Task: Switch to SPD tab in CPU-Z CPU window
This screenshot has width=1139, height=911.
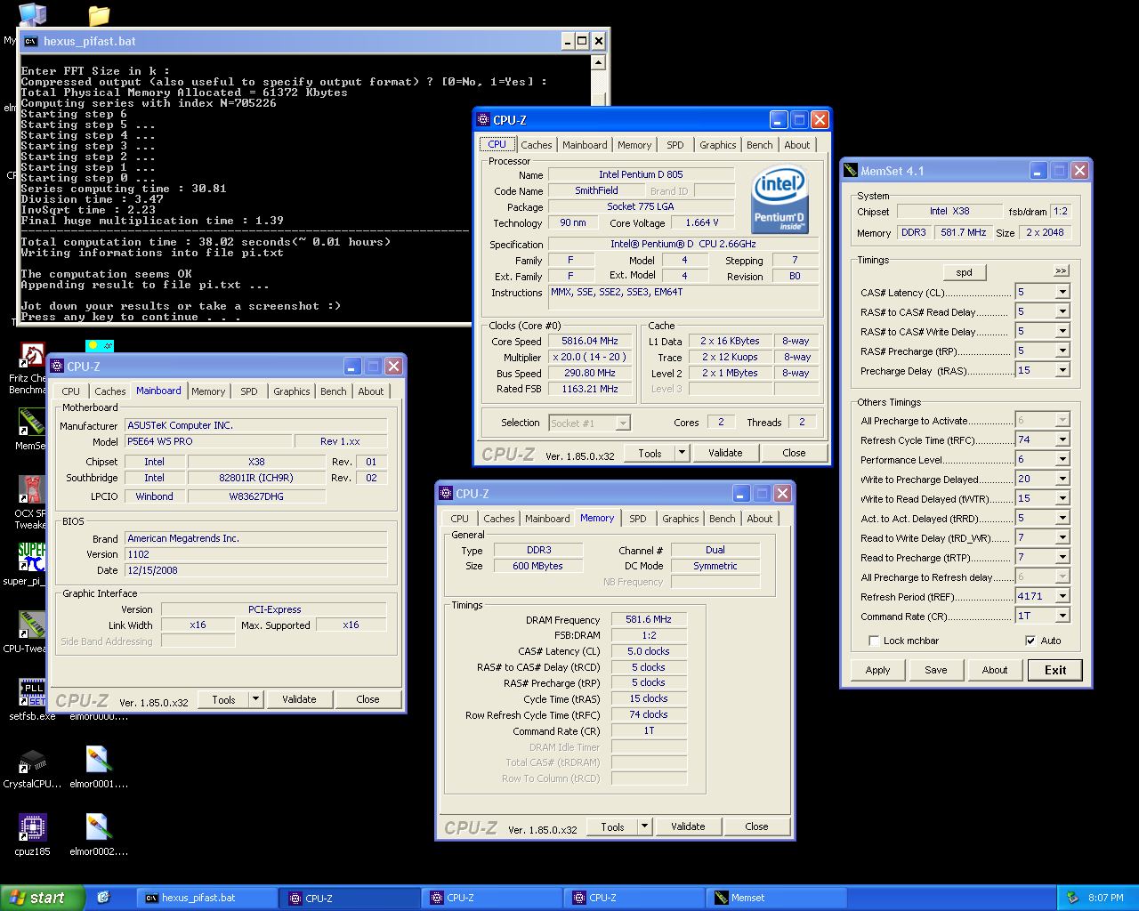Action: click(x=675, y=145)
